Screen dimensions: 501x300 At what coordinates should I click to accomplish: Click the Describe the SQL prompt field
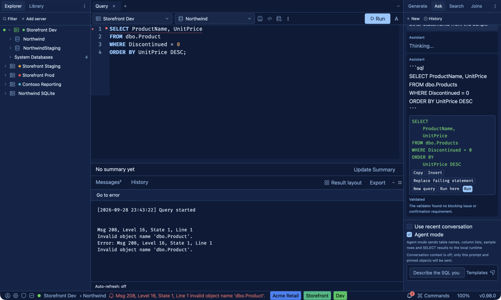[x=437, y=272]
